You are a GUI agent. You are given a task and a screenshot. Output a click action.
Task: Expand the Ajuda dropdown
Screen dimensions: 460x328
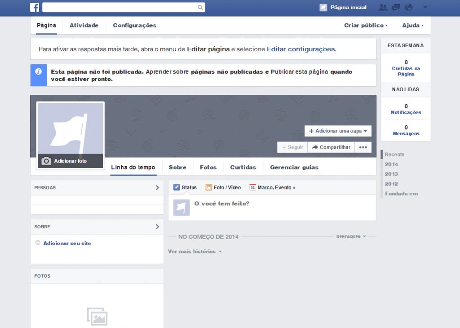coord(411,26)
